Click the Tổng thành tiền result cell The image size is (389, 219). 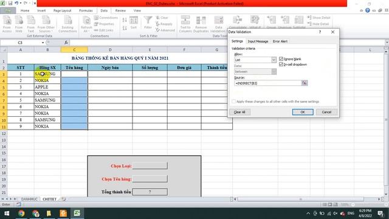tap(150, 192)
